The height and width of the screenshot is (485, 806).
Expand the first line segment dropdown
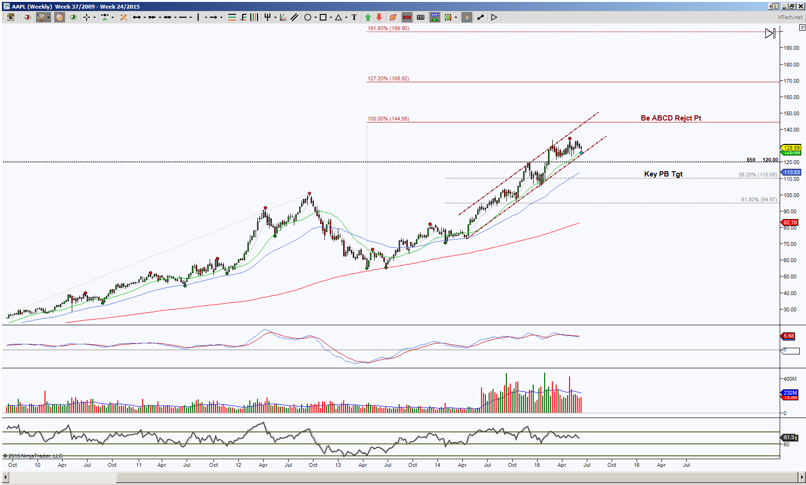pyautogui.click(x=145, y=17)
